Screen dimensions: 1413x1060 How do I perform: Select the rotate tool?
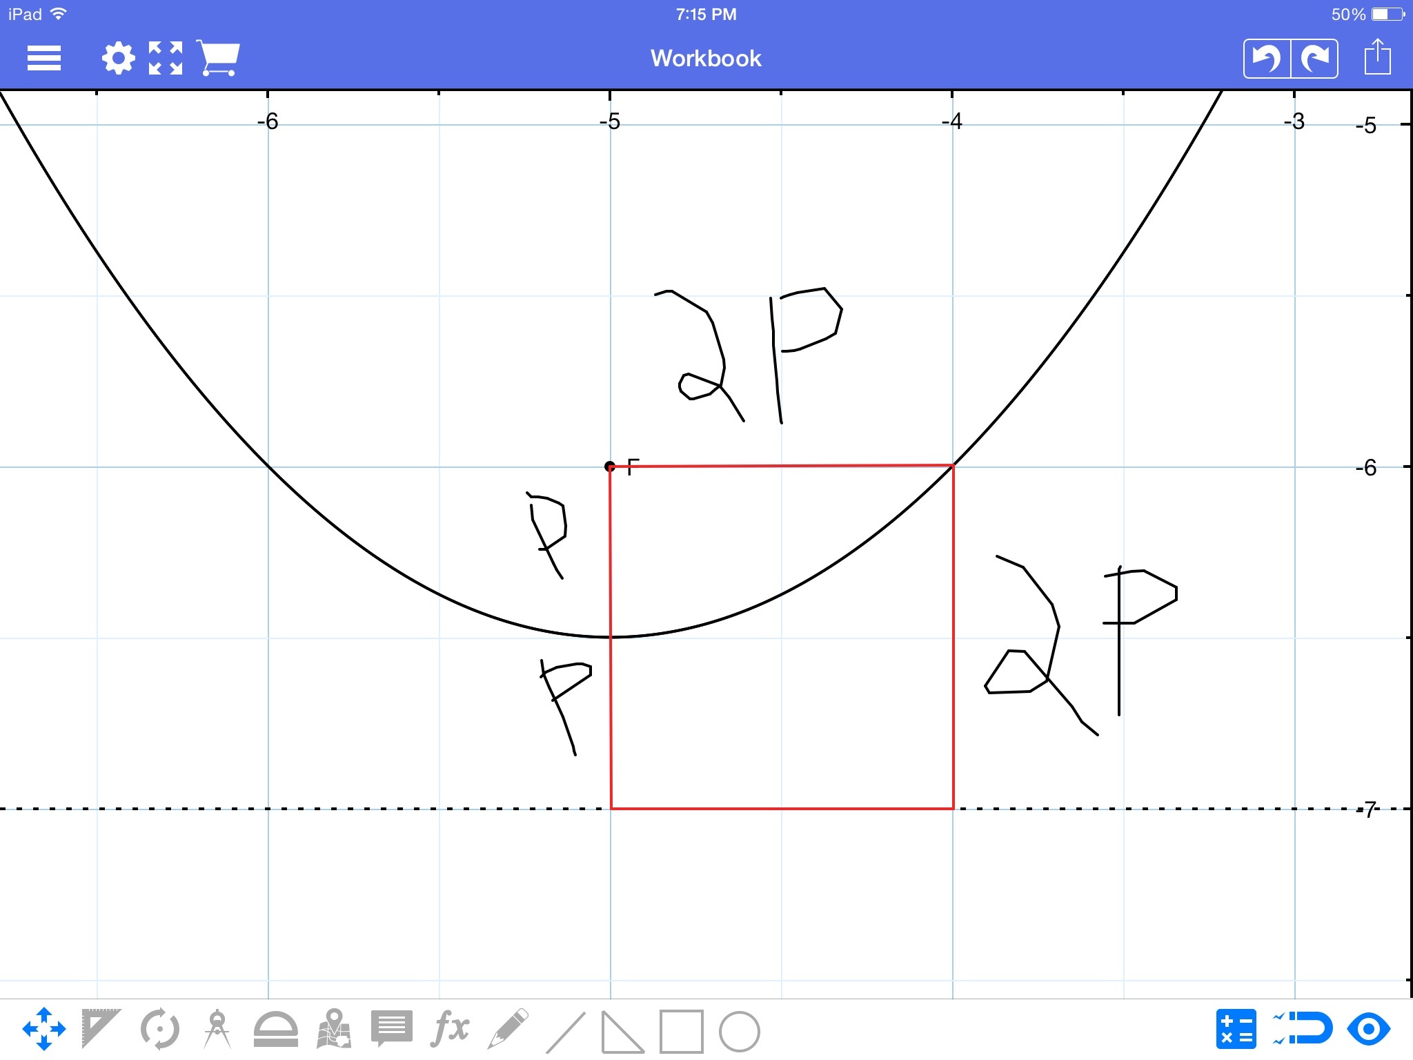pos(159,1029)
